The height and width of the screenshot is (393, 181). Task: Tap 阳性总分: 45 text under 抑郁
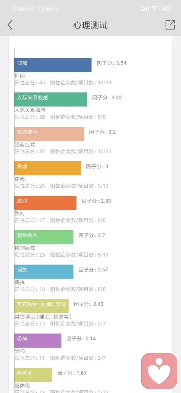tap(30, 83)
